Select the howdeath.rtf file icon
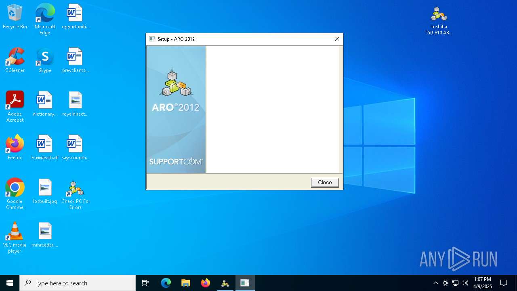 [x=45, y=148]
